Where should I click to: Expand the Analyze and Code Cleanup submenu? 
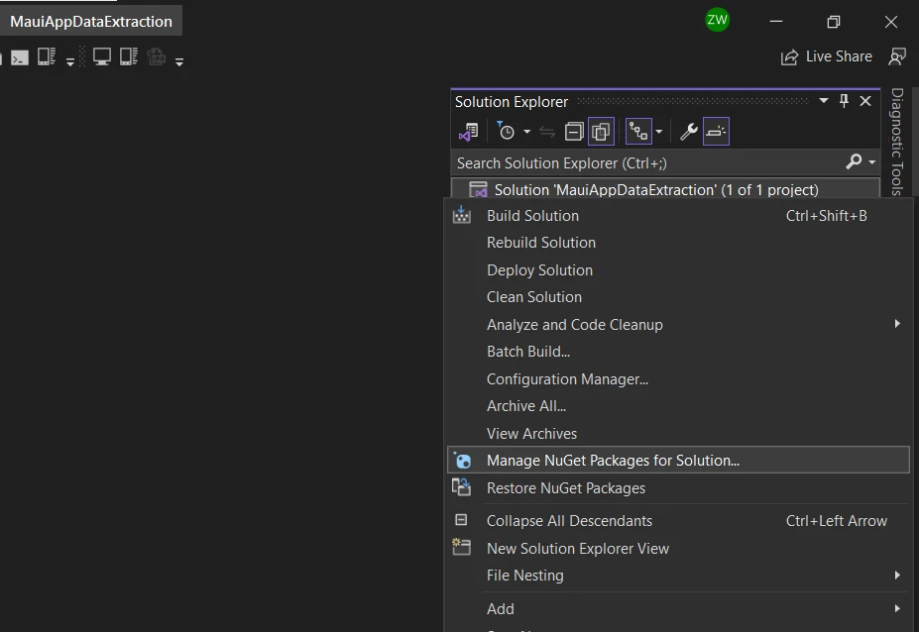pos(896,324)
